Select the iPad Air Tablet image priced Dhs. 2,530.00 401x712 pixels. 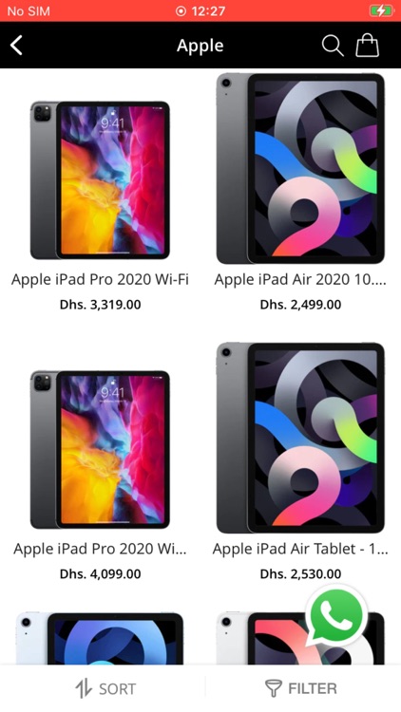tap(300, 439)
